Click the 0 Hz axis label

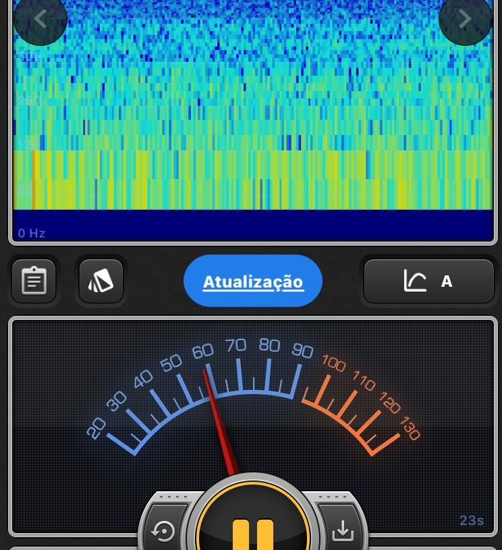[x=32, y=233]
